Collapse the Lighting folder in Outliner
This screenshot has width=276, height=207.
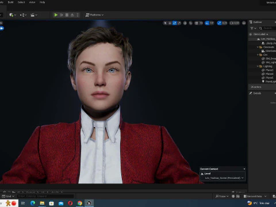click(258, 66)
